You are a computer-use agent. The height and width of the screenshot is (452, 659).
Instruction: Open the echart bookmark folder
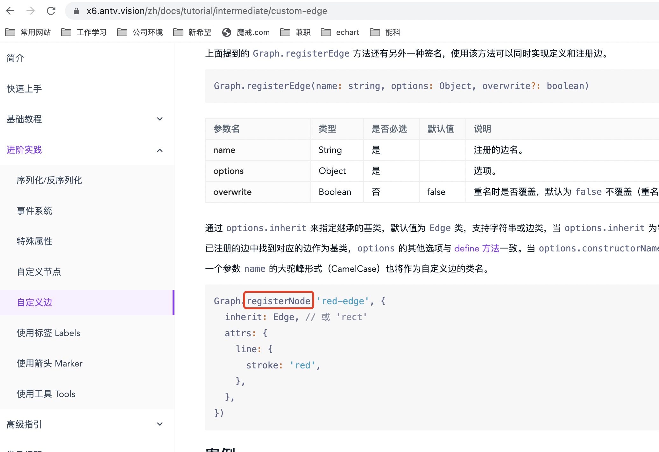(x=340, y=32)
